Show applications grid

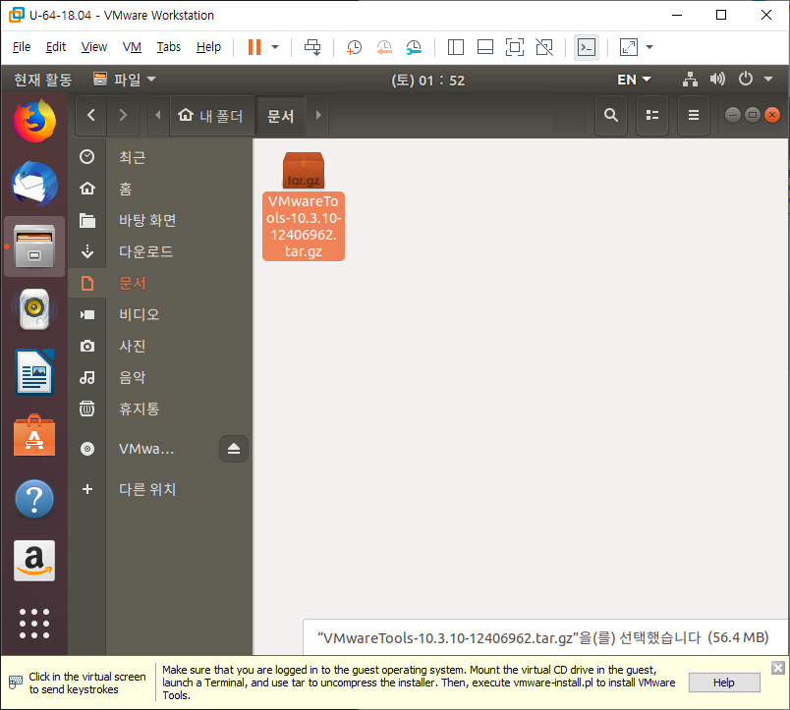(34, 624)
